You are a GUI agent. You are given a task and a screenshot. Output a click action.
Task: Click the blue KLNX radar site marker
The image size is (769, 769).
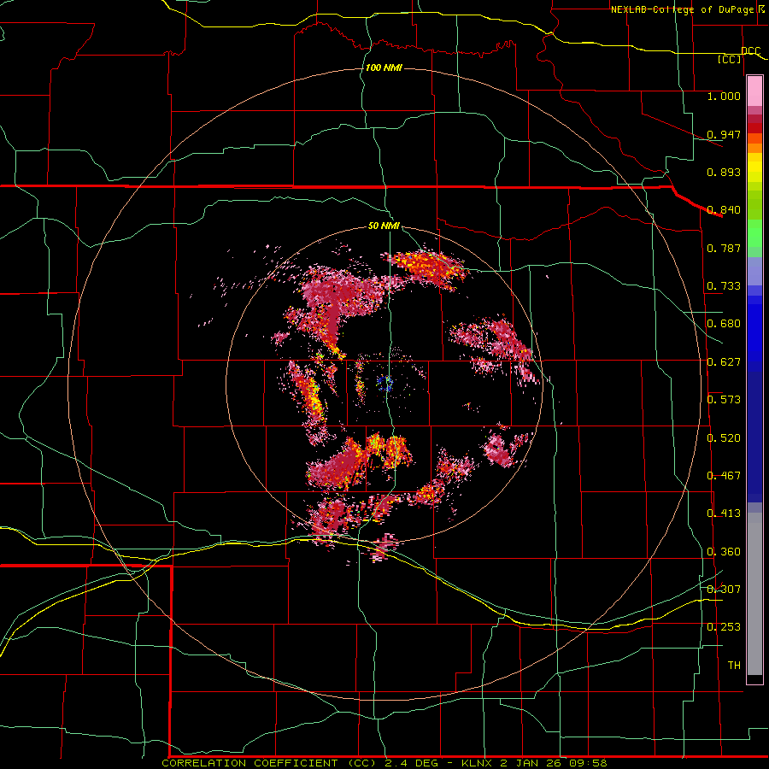pyautogui.click(x=385, y=383)
